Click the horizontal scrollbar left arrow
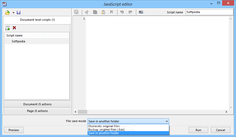Image resolution: width=236 pixels, height=137 pixels. [x=75, y=112]
